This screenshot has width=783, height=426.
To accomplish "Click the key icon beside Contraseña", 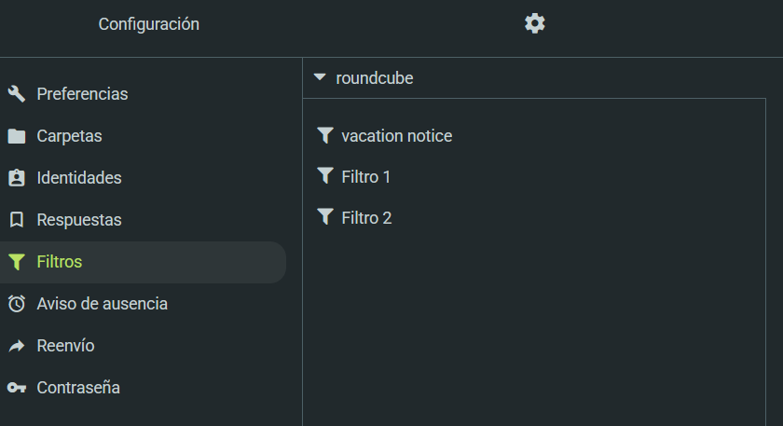I will tap(17, 388).
